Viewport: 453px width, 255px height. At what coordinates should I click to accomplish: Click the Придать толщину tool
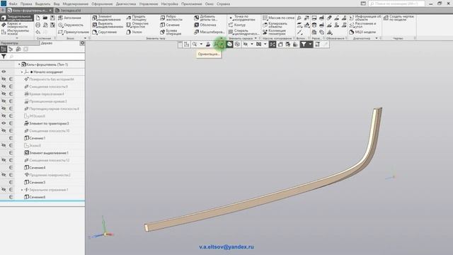(137, 18)
